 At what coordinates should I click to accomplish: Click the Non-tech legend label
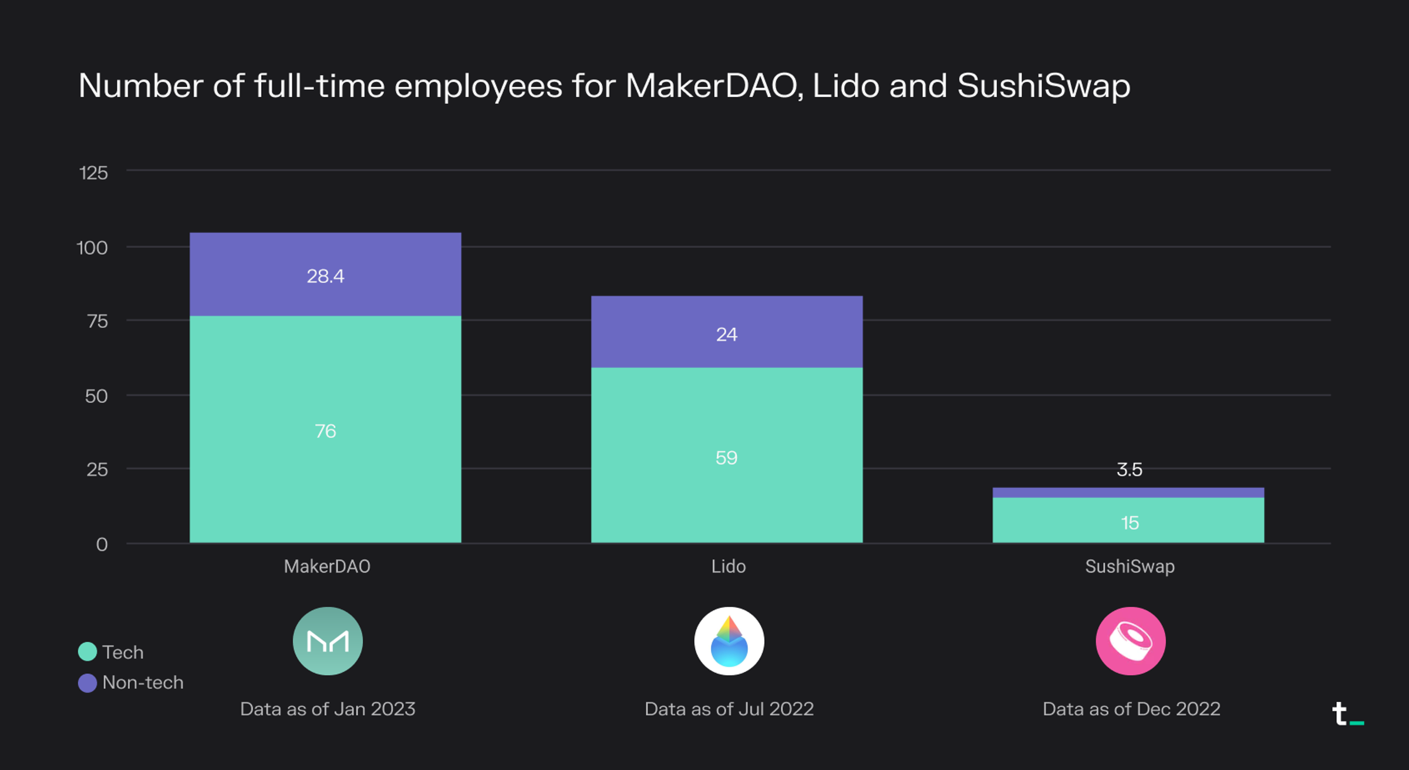click(x=143, y=682)
